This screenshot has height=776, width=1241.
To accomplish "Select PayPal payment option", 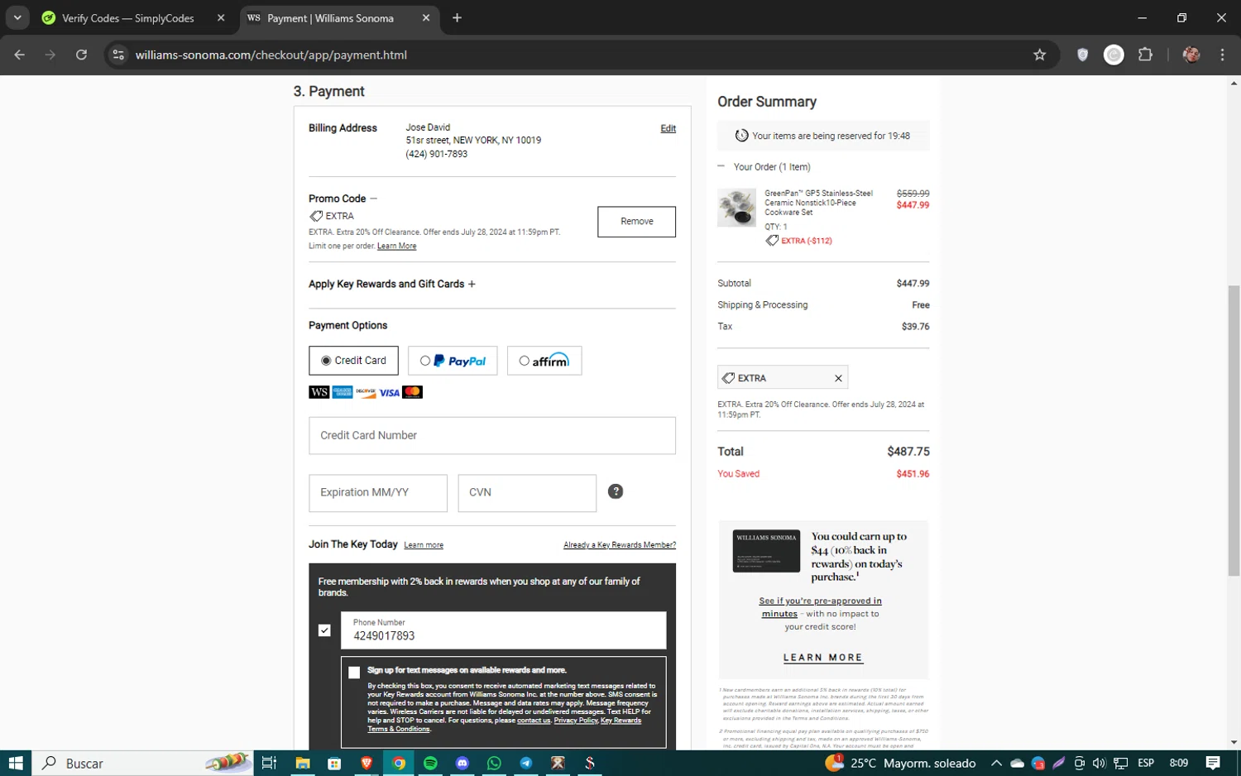I will point(453,361).
